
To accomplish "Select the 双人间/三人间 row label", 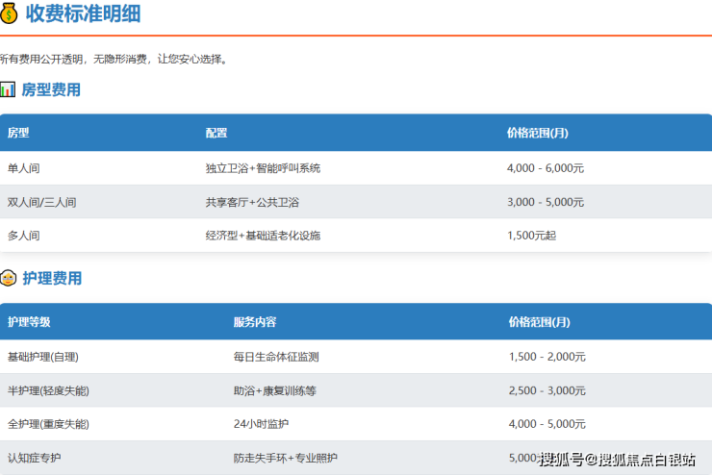I will tap(41, 202).
